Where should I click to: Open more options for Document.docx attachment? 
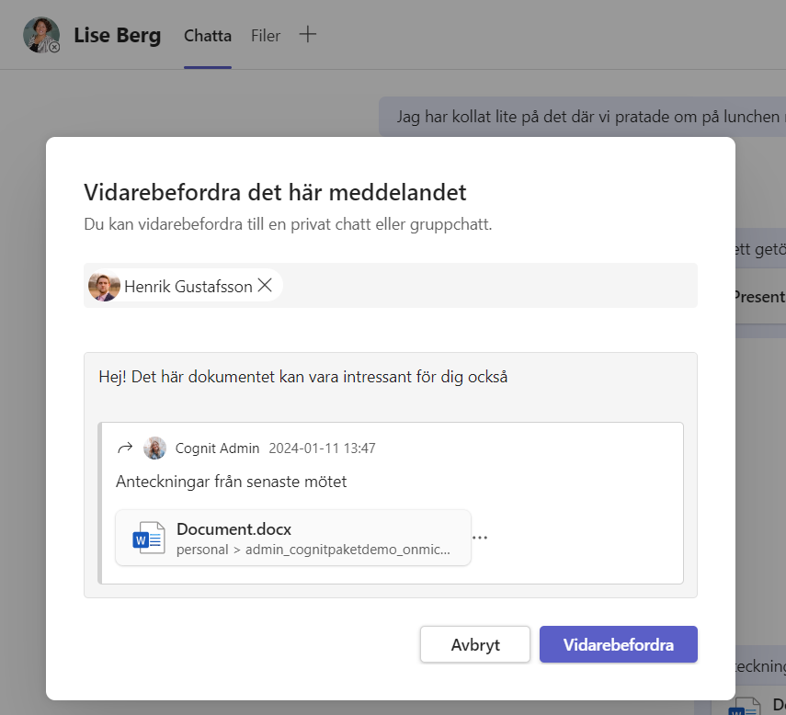click(479, 539)
